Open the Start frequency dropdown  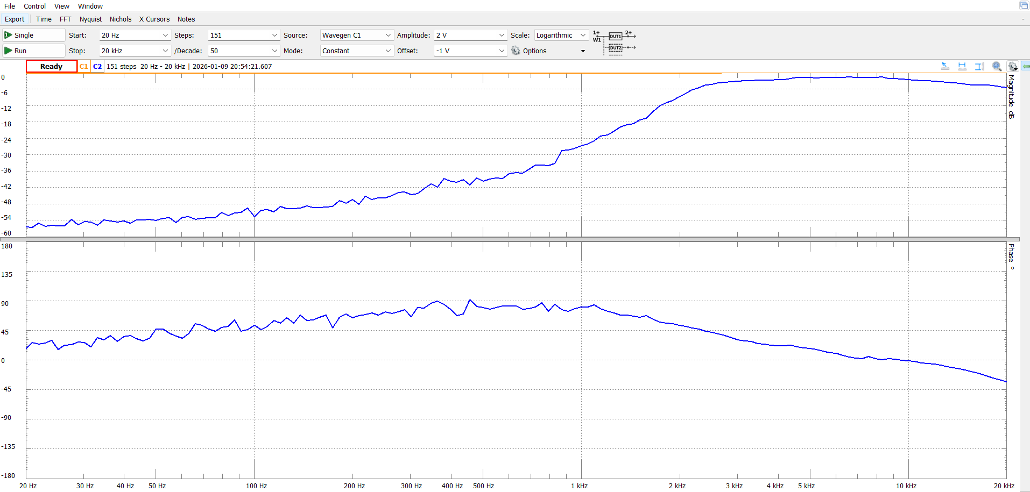[165, 35]
